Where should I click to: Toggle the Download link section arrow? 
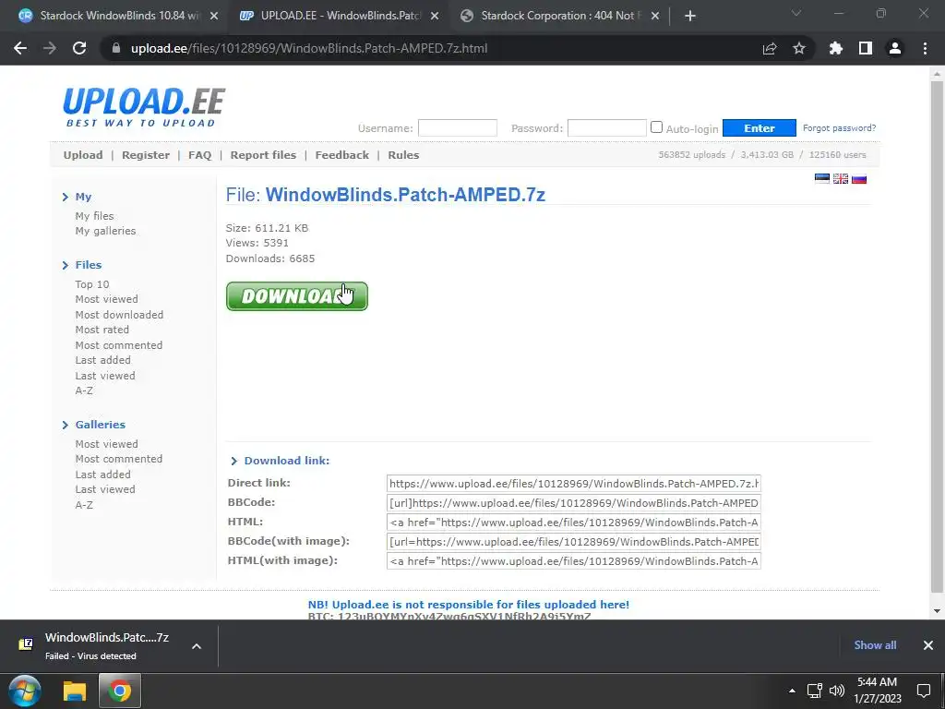[233, 462]
